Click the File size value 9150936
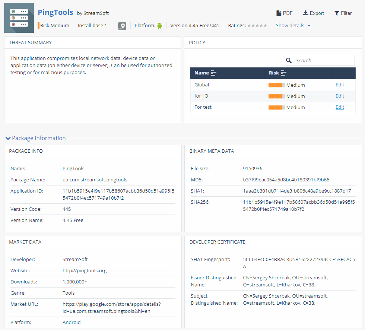 [x=253, y=169]
